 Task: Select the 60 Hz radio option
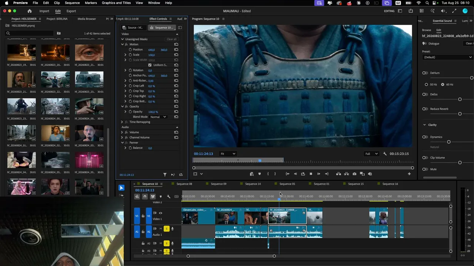tap(443, 85)
